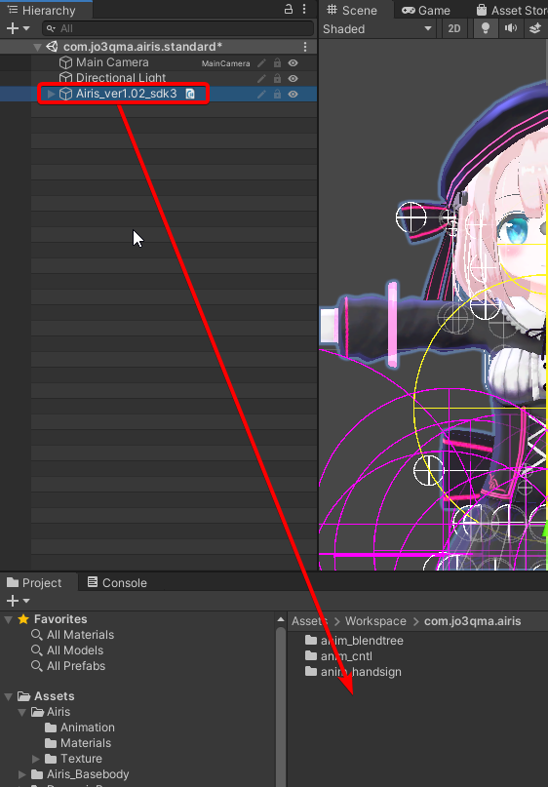Screen dimensions: 548x787
Task: Open the anim_blendtree folder
Action: 362,641
